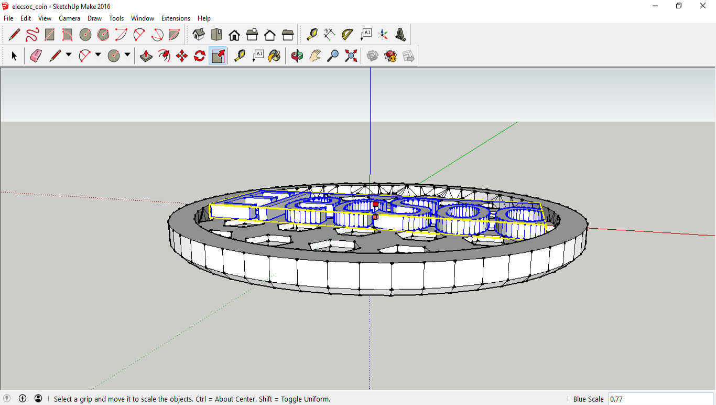
Task: Select the Rotate tool
Action: tap(200, 56)
